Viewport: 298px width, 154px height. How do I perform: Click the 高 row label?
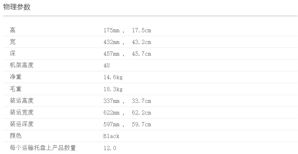13,31
